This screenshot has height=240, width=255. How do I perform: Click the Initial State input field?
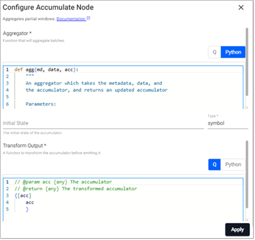coord(103,123)
